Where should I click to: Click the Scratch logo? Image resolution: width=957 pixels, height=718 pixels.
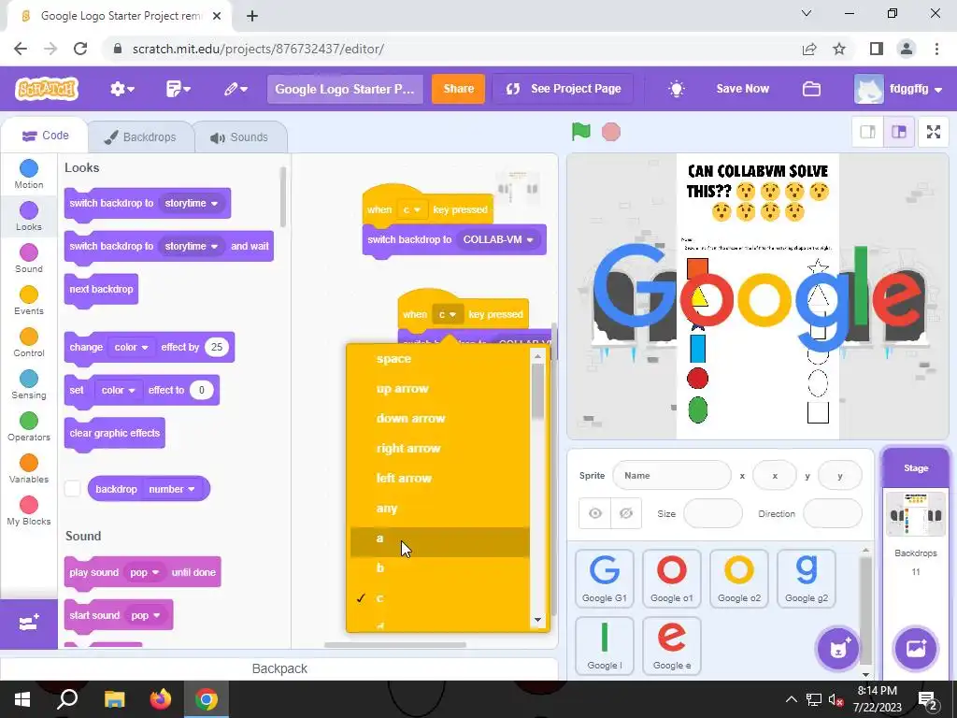pyautogui.click(x=47, y=89)
